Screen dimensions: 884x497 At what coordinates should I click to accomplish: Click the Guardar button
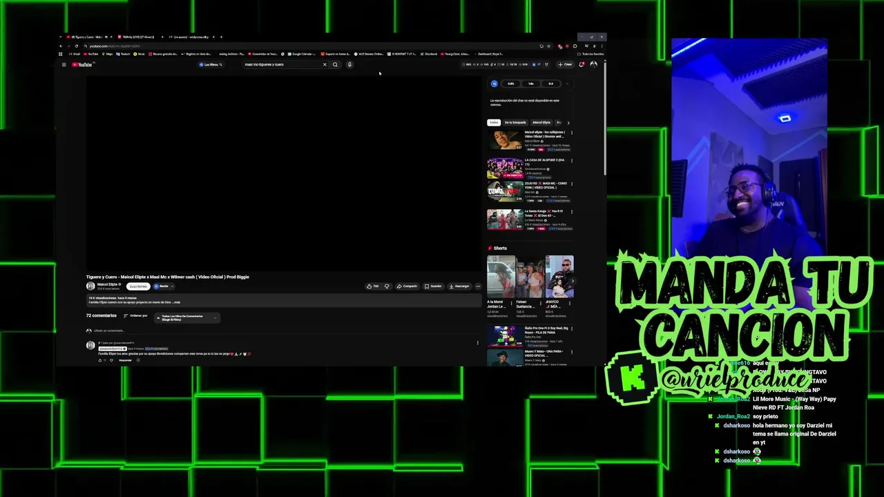tap(433, 286)
